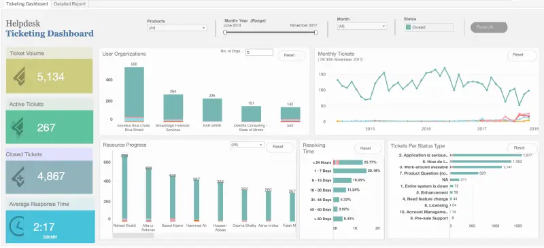The image size is (544, 248).
Task: Click the Active Tickets card icon
Action: point(18,127)
